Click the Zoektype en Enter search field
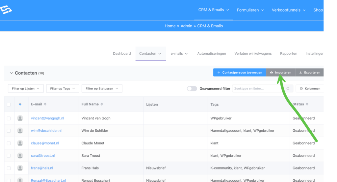Viewport: 337px width, 182px height. [x=258, y=89]
